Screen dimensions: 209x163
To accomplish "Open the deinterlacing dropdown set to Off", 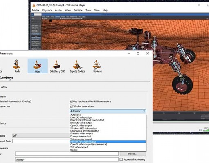I will tap(41, 136).
